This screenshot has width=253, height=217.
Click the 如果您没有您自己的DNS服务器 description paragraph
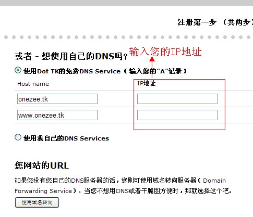point(123,186)
